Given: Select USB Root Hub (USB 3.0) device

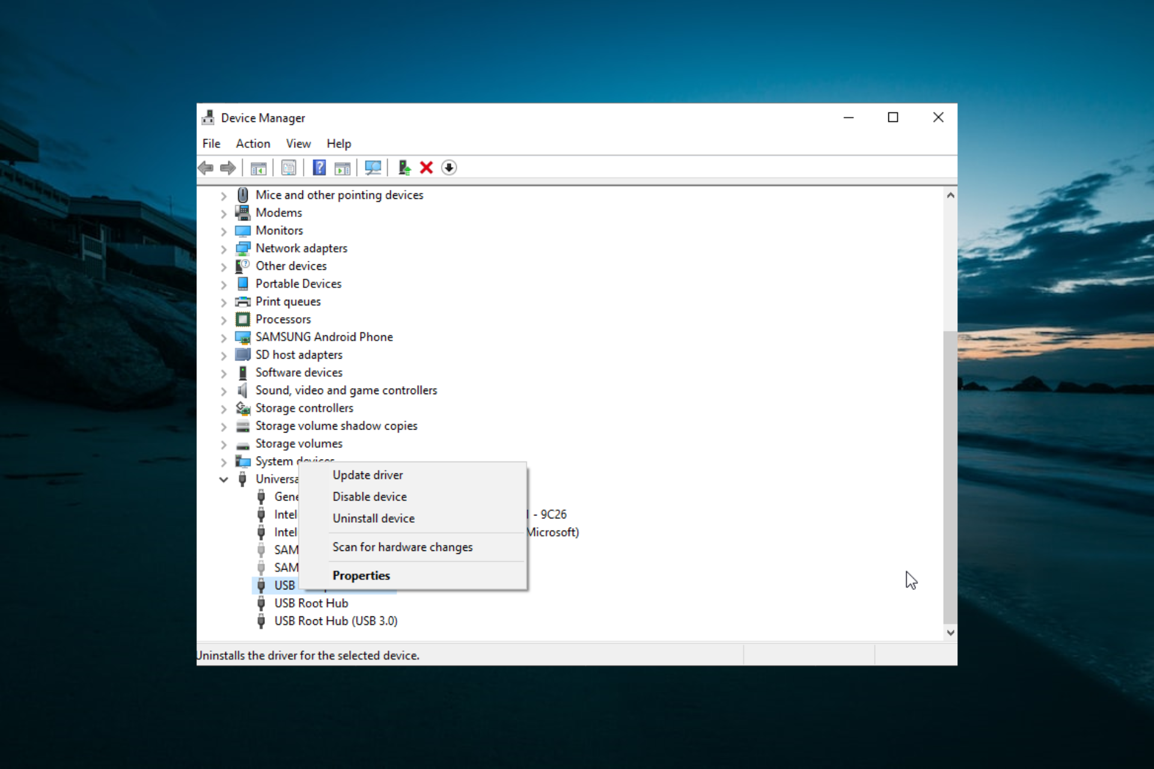Looking at the screenshot, I should (x=335, y=621).
